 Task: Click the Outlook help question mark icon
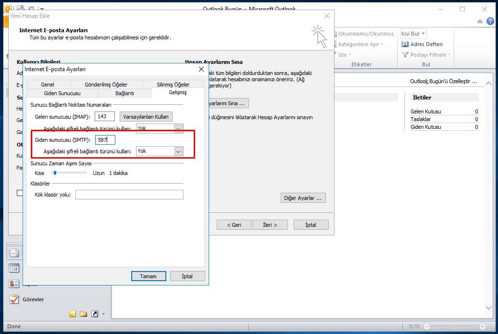(490, 21)
